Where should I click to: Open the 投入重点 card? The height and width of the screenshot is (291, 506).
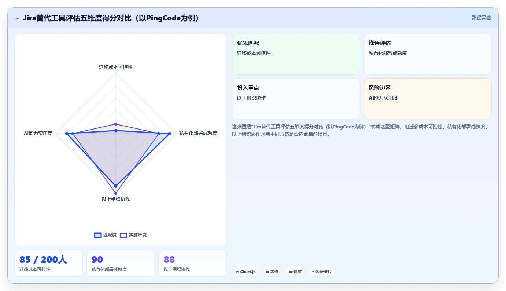296,99
